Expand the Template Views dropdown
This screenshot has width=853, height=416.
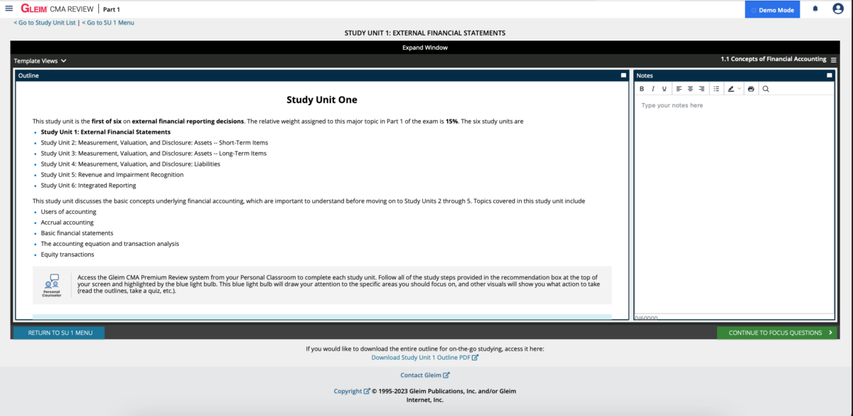pyautogui.click(x=40, y=61)
